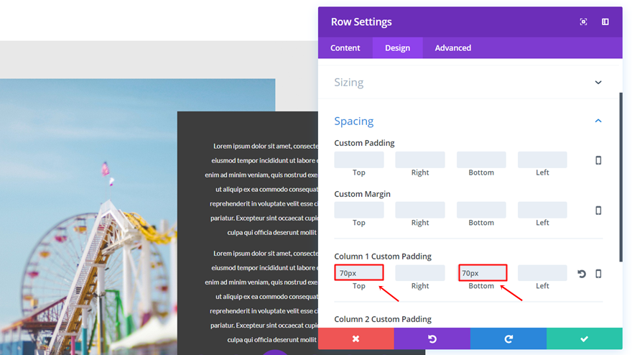Discard changes with the red X button

pos(356,338)
